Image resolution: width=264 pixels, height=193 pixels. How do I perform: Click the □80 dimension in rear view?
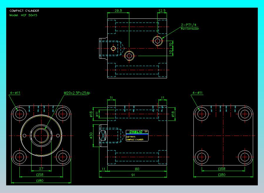pyautogui.click(x=222, y=175)
